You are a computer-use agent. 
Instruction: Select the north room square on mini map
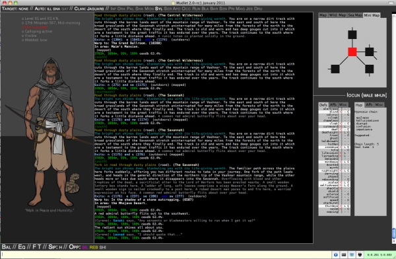pyautogui.click(x=352, y=34)
